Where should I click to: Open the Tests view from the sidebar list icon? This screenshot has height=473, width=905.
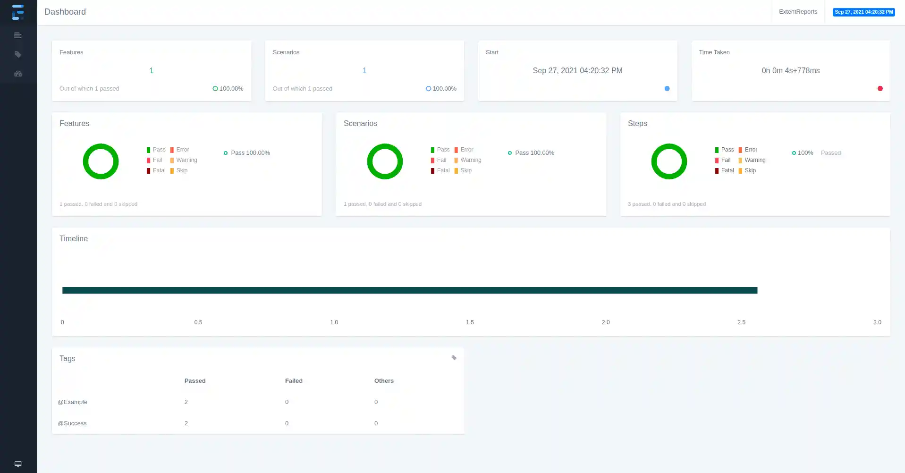point(17,35)
